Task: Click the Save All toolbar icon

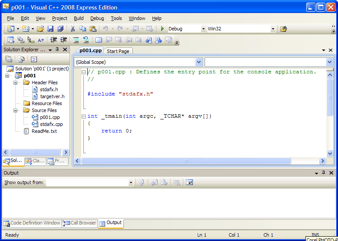Action: pyautogui.click(x=60, y=29)
